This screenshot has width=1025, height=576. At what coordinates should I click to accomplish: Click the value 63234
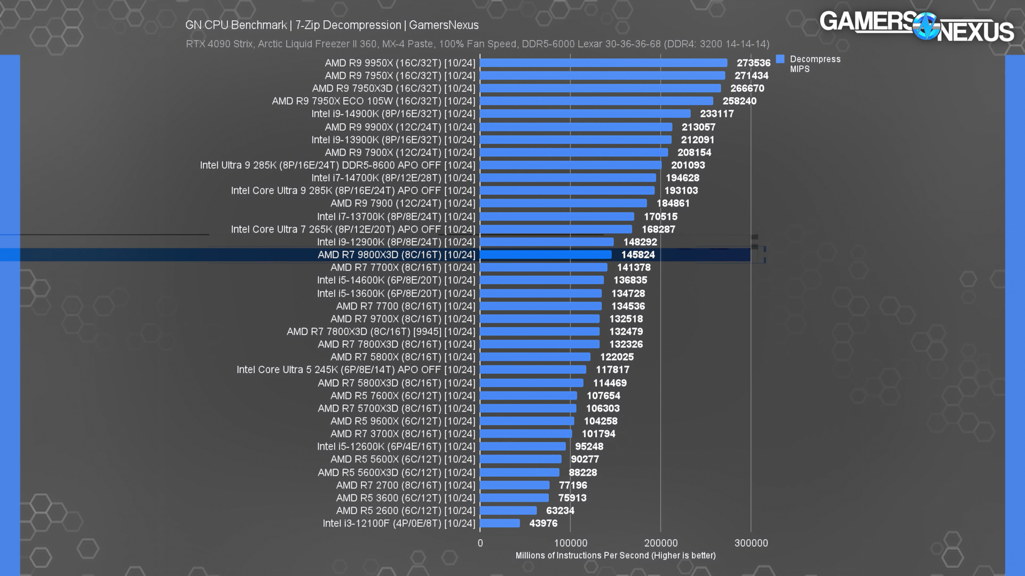560,511
